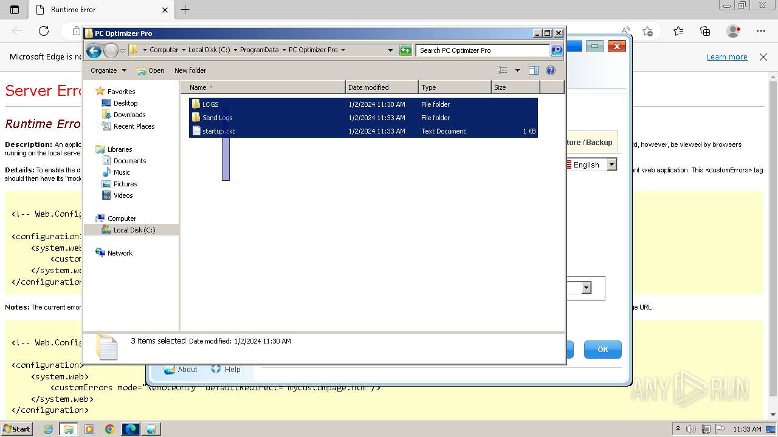Select the startup.txt file
Screen dimensions: 778x437
[x=218, y=131]
